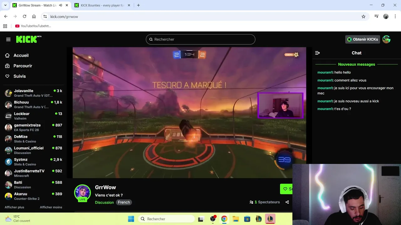Focus the Kick Rechercher search field

coord(200,39)
